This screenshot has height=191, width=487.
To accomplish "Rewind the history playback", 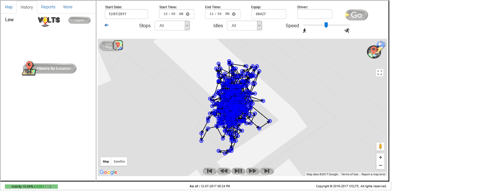I will click(224, 171).
